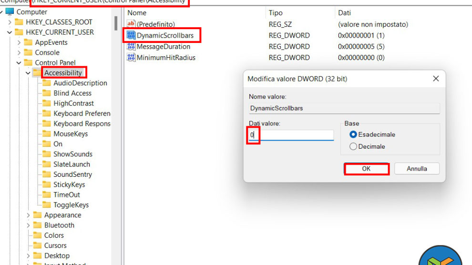This screenshot has width=472, height=265.
Task: Click the Colors folder icon
Action: pyautogui.click(x=37, y=235)
